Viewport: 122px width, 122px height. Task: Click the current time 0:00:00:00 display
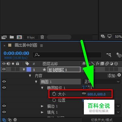[16, 53]
